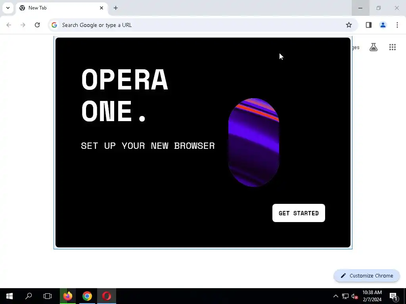Switch to Opera in the taskbar
The height and width of the screenshot is (304, 406).
107,296
